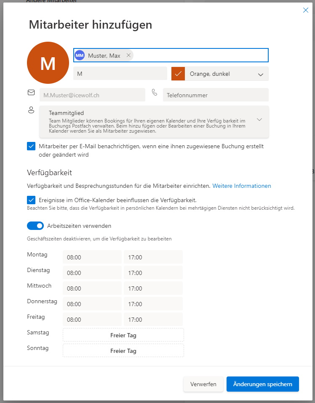
Task: Click the Verwerfen button
Action: 203,384
